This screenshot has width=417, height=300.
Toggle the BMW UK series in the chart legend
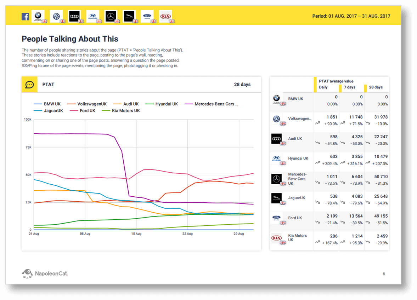click(52, 104)
